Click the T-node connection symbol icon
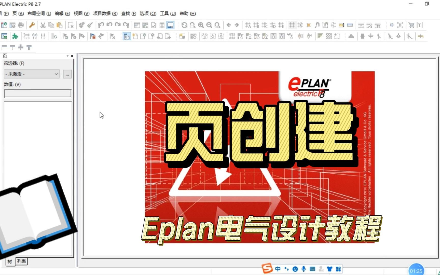 pyautogui.click(x=29, y=47)
